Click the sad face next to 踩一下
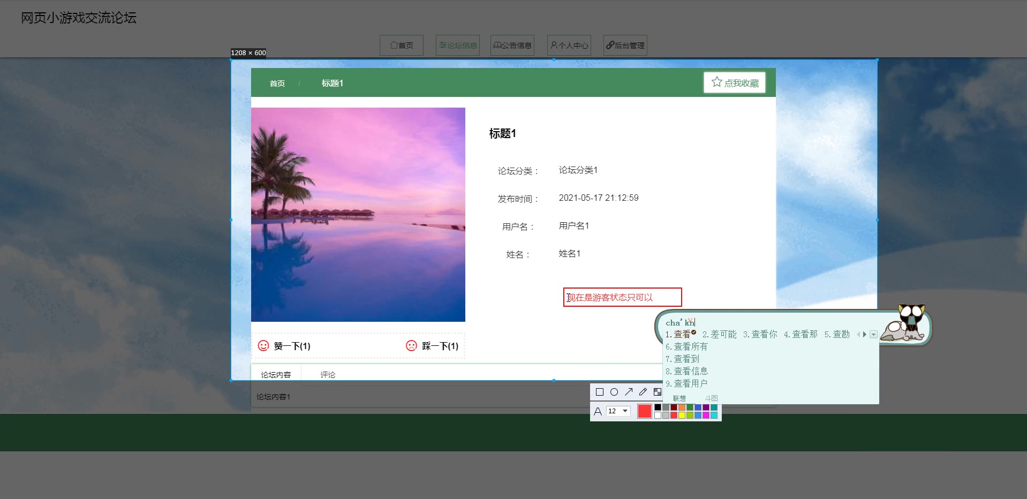 pos(411,346)
